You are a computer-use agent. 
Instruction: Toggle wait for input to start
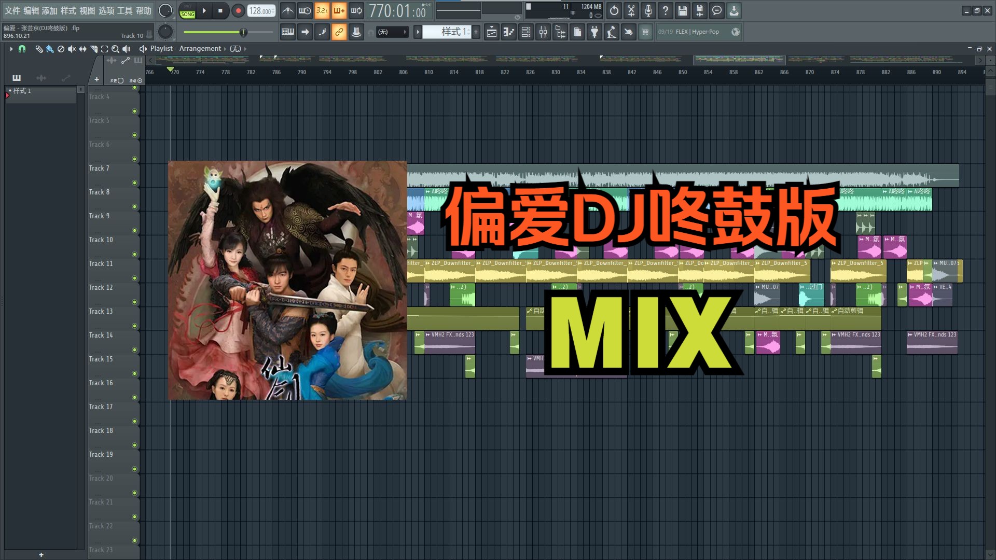(305, 10)
